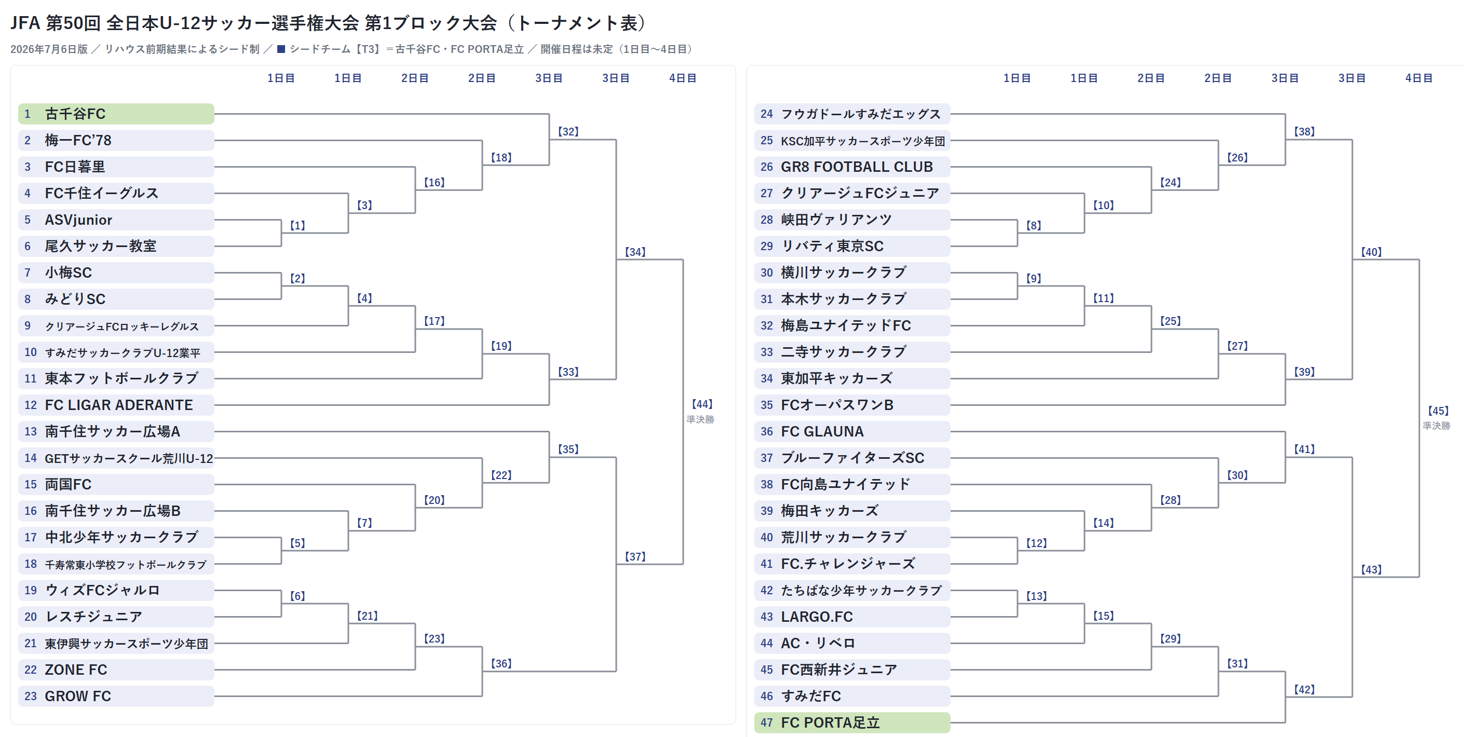
Task: Click the blue seed legend square
Action: pos(281,49)
